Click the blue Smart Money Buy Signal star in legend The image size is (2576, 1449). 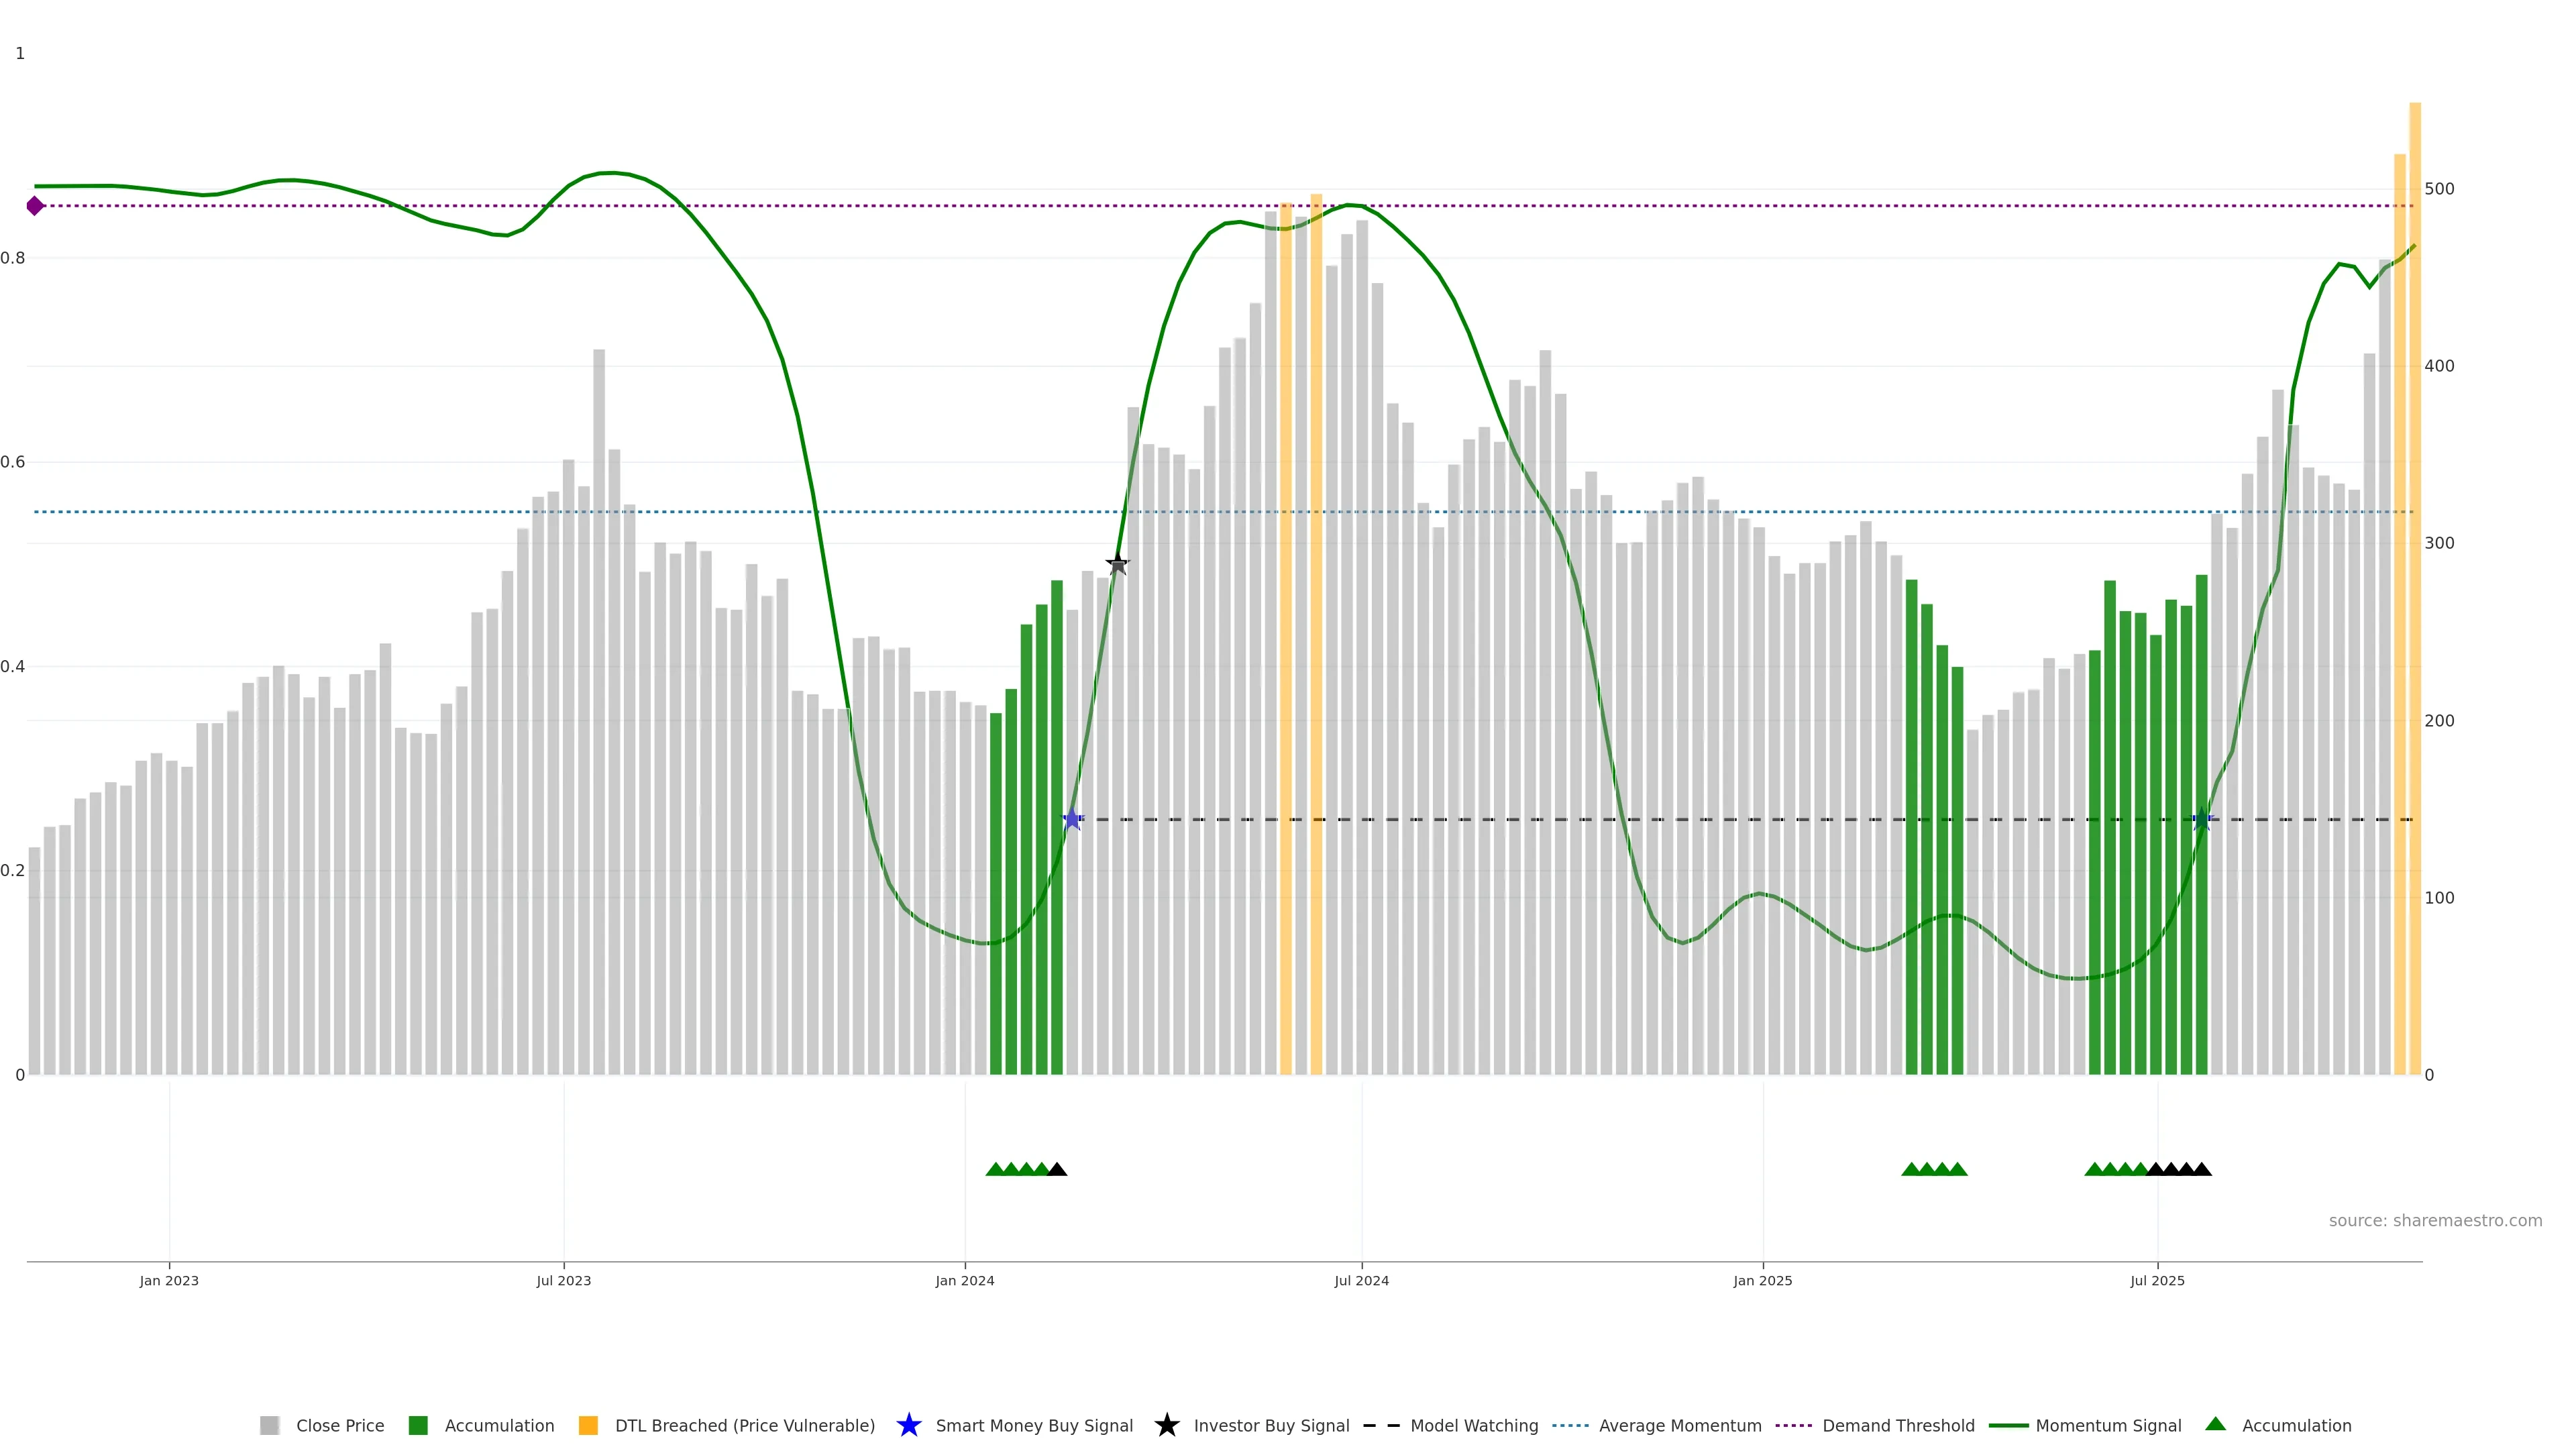click(908, 1425)
